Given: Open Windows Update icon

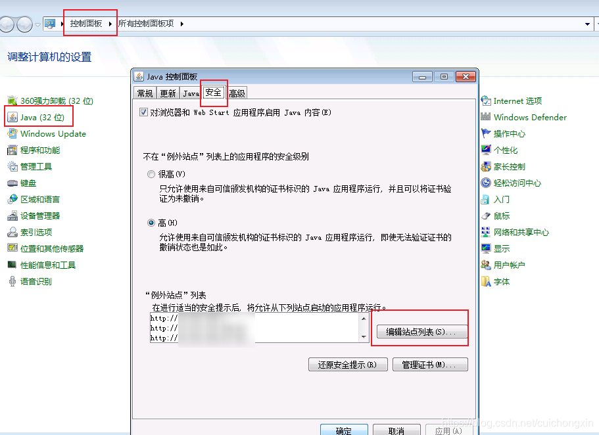Looking at the screenshot, I should (x=12, y=133).
